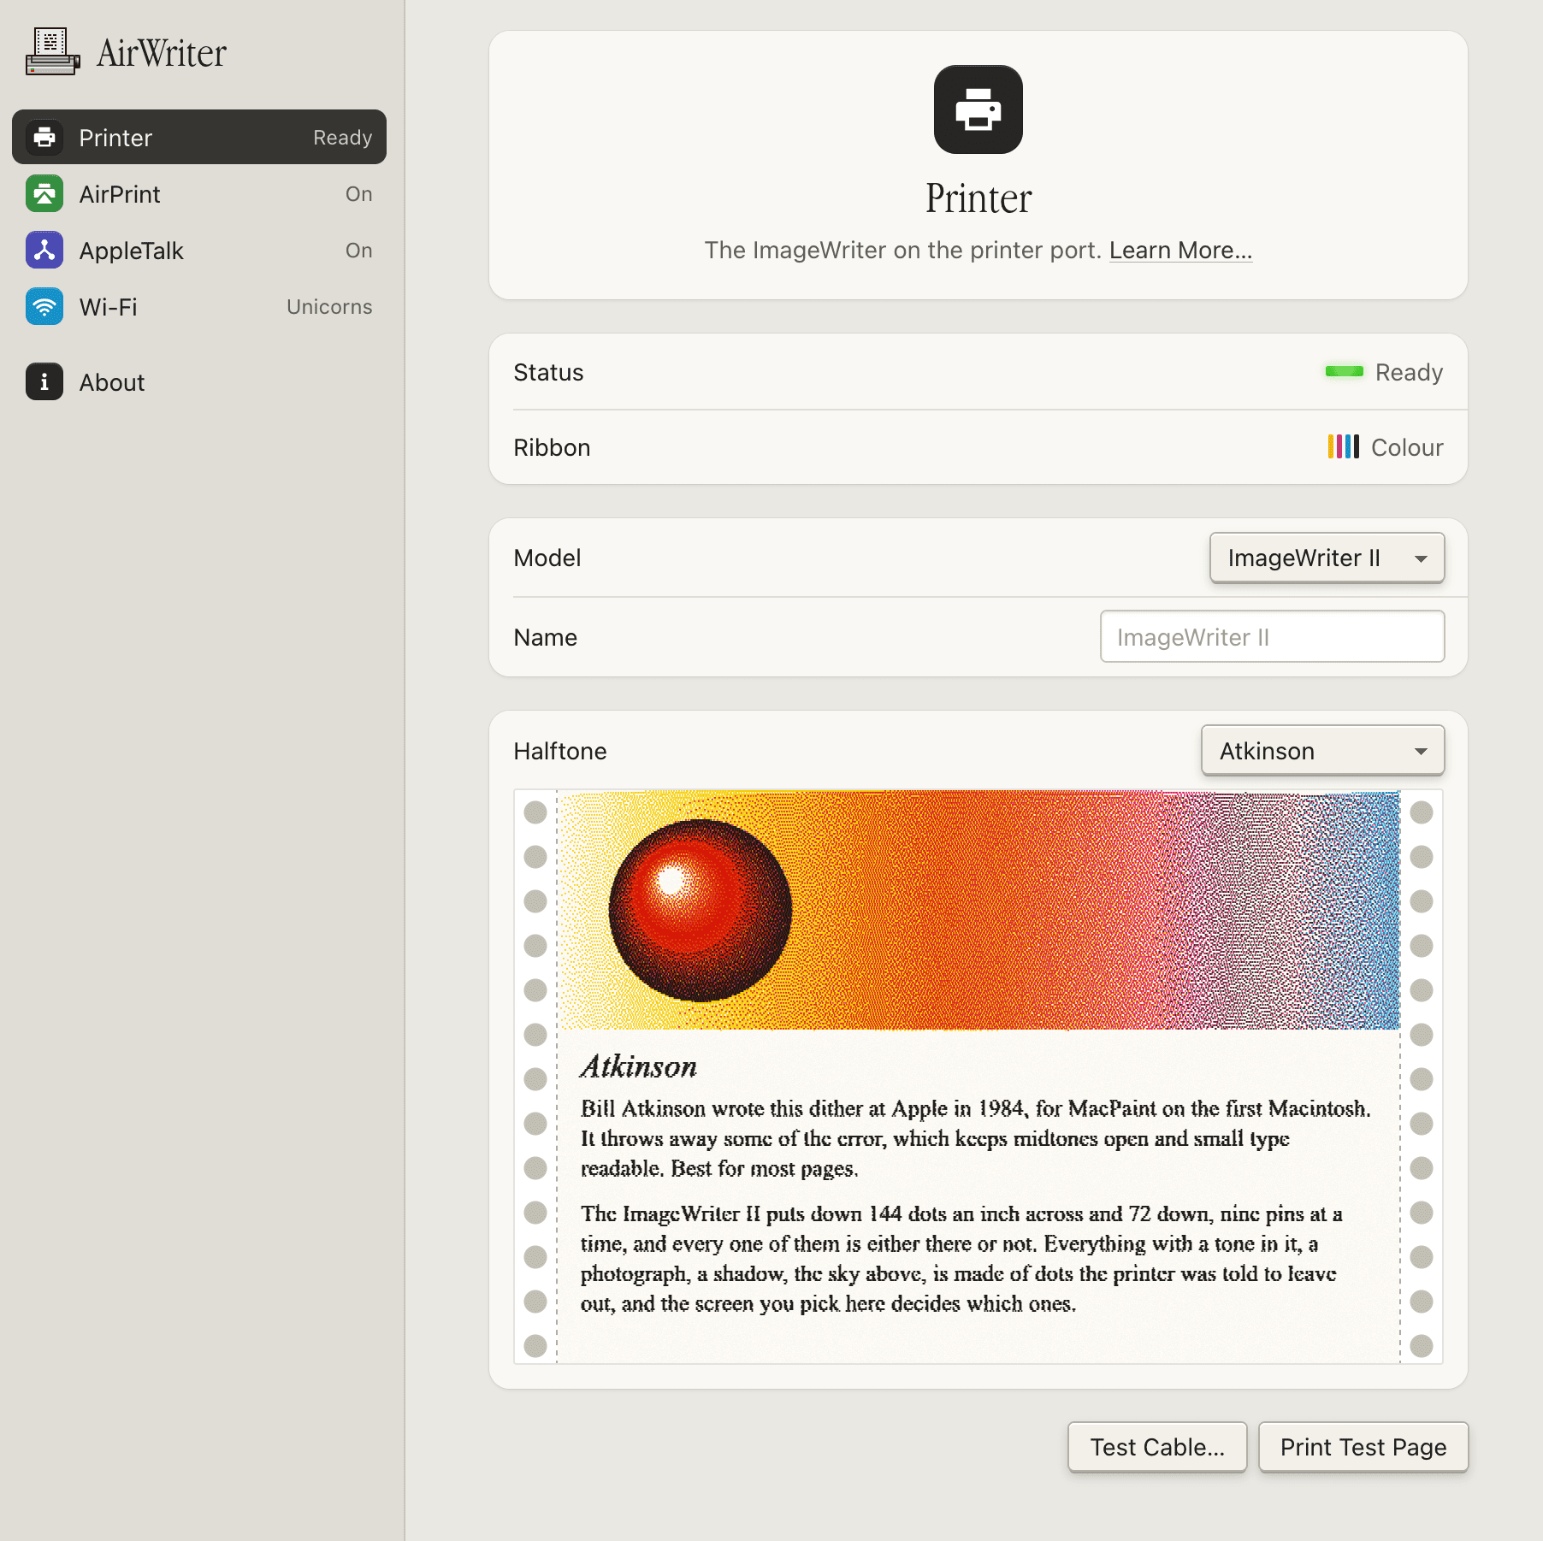Open the Halftone dropdown set to Atkinson

[x=1322, y=751]
